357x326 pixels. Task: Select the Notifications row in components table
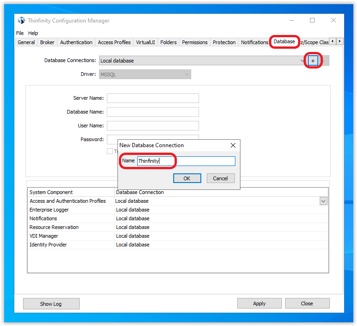click(x=178, y=218)
